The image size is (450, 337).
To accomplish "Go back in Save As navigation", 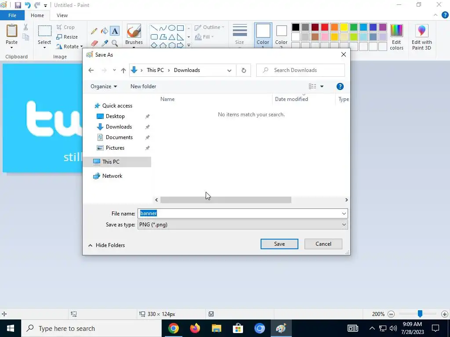I will (x=91, y=70).
